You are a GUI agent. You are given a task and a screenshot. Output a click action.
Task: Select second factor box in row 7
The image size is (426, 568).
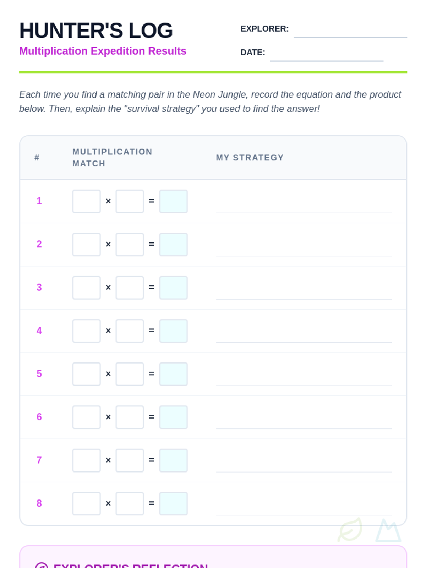click(130, 460)
